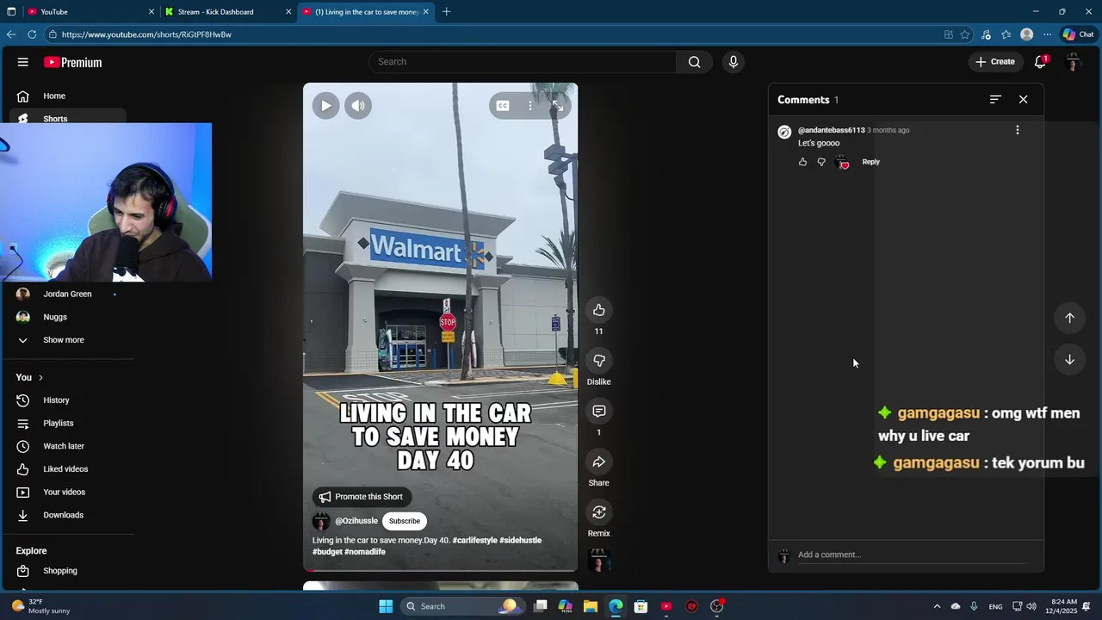This screenshot has height=620, width=1102.
Task: Go to next Short with down arrow
Action: (x=1069, y=360)
